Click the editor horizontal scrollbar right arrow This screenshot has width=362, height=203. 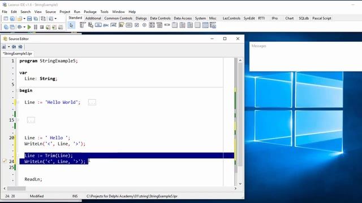[x=235, y=188]
